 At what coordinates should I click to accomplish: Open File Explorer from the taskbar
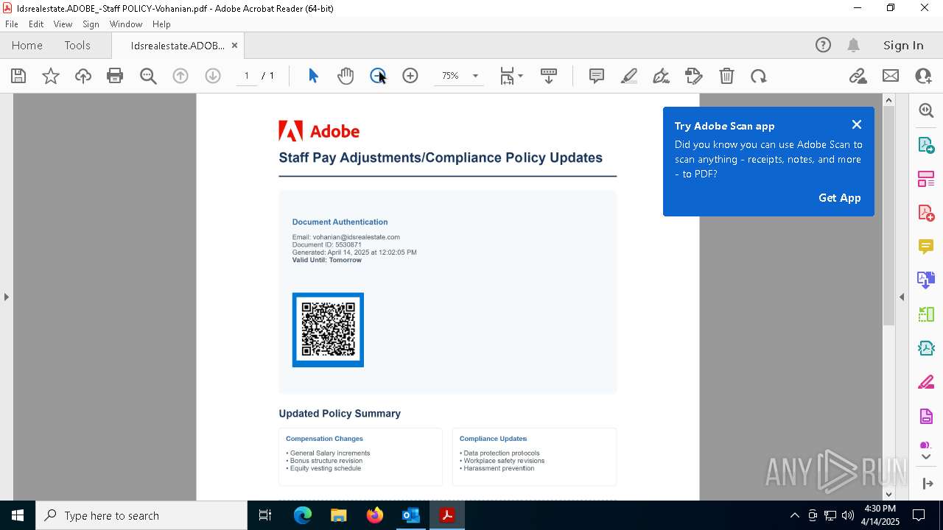[x=338, y=515]
